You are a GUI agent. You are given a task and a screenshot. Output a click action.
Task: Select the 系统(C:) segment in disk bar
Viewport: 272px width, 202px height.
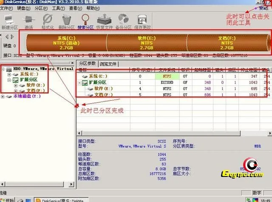point(66,43)
